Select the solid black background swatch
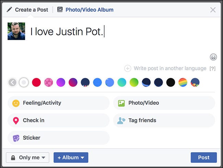This screenshot has width=223, height=168. tap(171, 82)
